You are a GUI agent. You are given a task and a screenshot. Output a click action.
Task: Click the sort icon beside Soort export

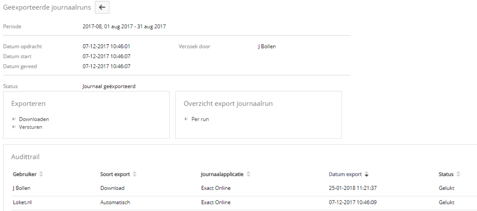click(134, 174)
